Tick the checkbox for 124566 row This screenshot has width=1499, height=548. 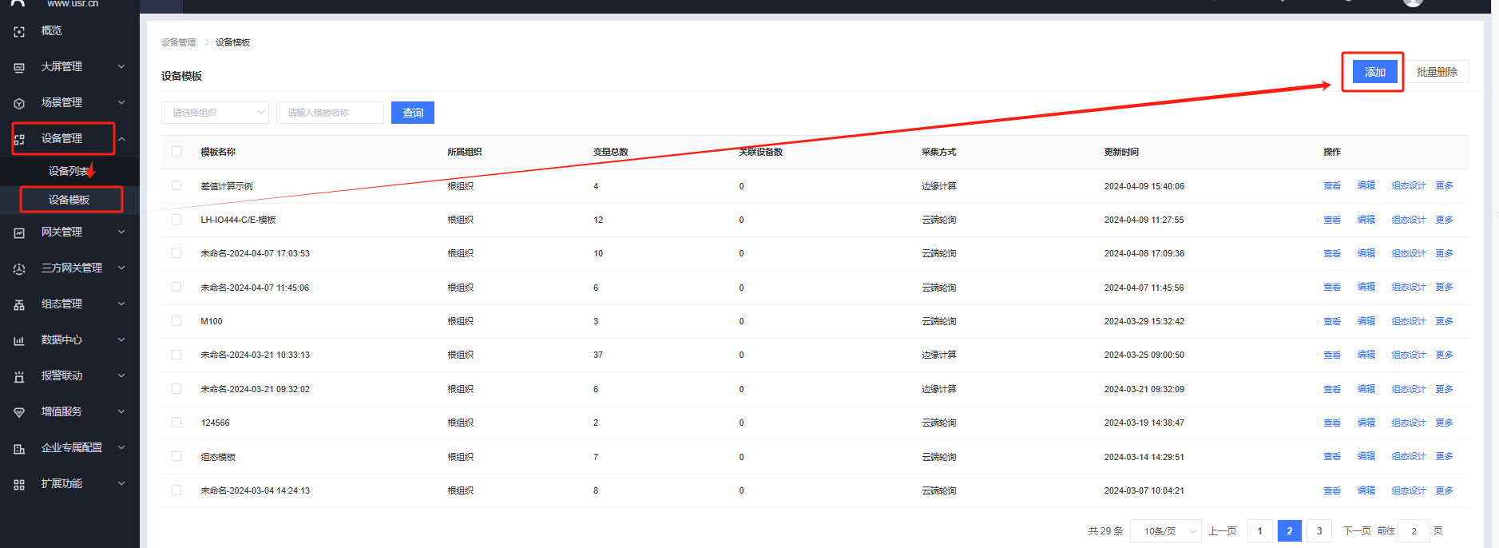pos(176,422)
